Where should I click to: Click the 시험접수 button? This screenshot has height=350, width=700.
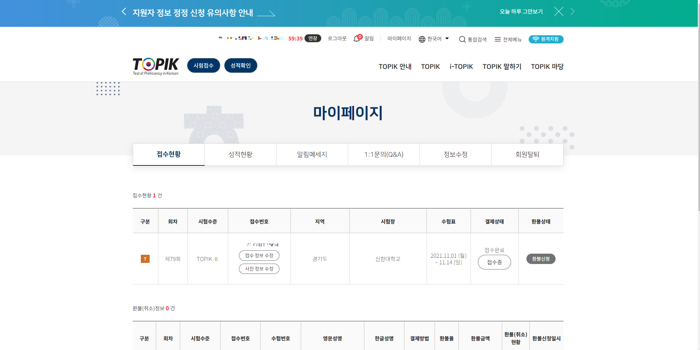[x=204, y=65]
